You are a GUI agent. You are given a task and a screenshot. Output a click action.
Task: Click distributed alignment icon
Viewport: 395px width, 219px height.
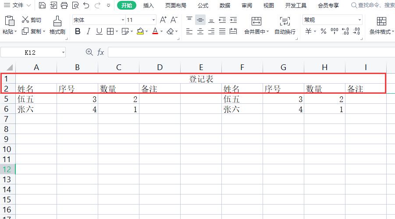click(x=233, y=32)
